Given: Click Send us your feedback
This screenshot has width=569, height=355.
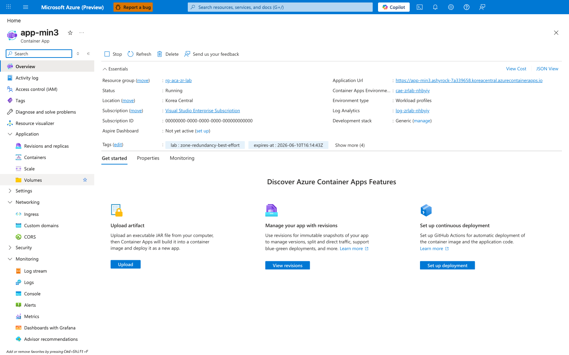Looking at the screenshot, I should [x=212, y=54].
